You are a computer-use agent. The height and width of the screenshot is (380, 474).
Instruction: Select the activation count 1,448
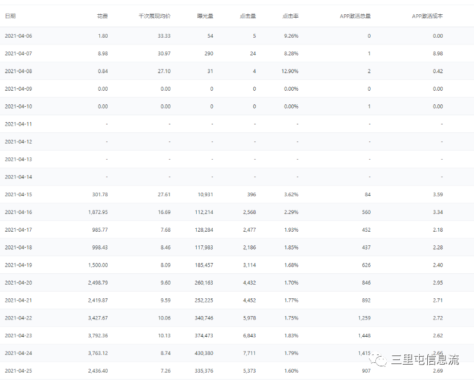364,335
